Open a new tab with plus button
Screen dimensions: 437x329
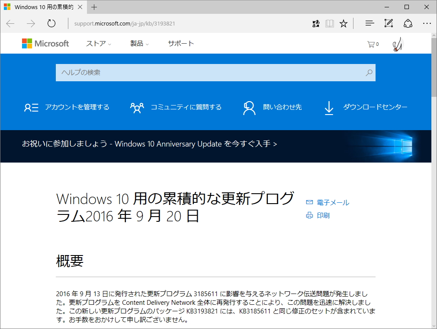tap(94, 7)
